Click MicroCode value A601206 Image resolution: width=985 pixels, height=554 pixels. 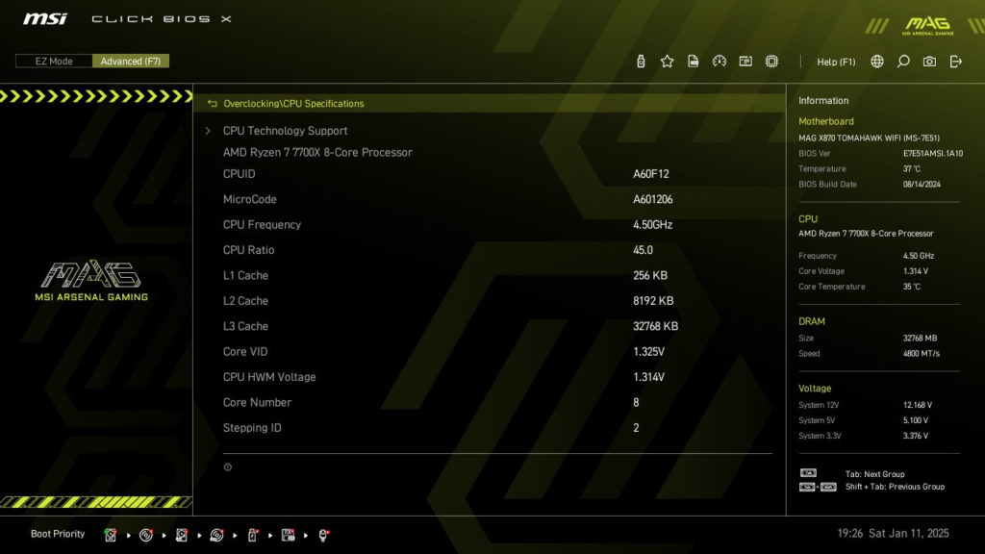[653, 199]
